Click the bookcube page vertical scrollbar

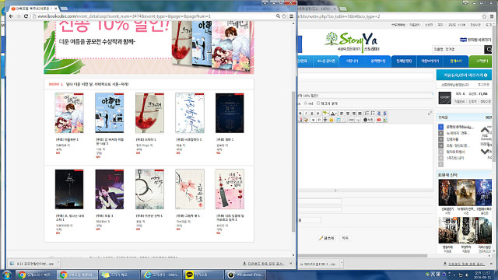point(293,161)
